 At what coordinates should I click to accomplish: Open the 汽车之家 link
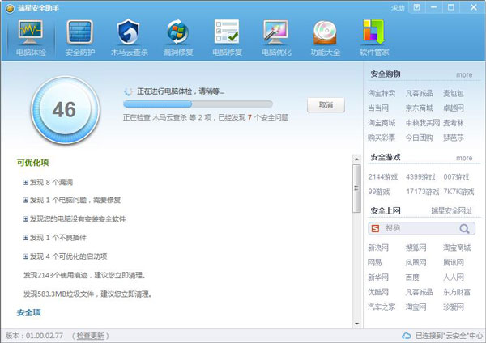tap(382, 307)
